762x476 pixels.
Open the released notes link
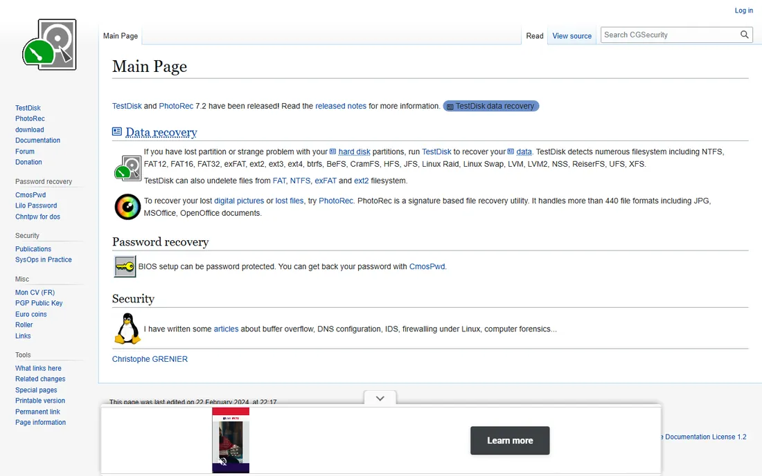[341, 106]
